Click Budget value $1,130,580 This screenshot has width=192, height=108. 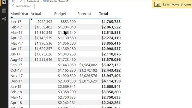67,38
